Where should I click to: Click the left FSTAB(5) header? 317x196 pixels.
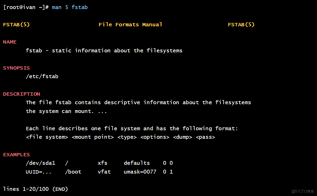[x=16, y=25]
